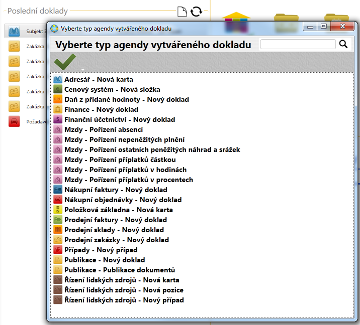Select Cenový systém - Nová složka
Screen dimensions: 360x325
click(x=112, y=89)
